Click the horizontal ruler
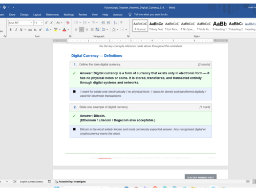Viewport: 256px width, 192px height. click(140, 40)
